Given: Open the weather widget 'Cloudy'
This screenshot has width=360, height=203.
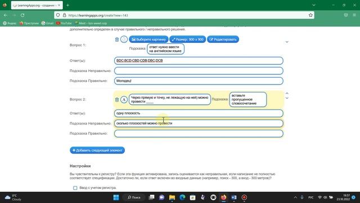Looking at the screenshot, I should point(13,197).
